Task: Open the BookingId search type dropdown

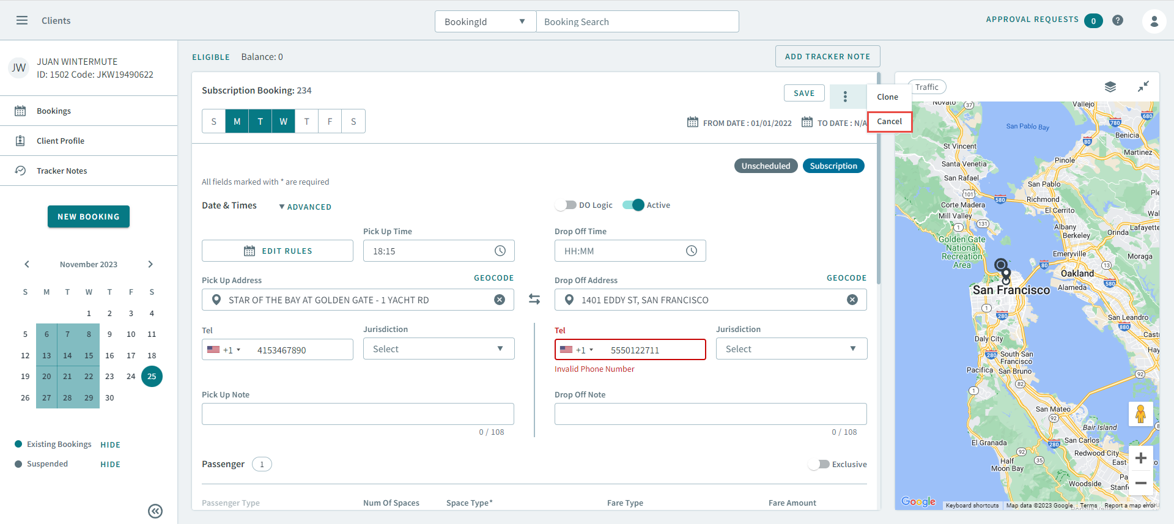Action: (485, 21)
